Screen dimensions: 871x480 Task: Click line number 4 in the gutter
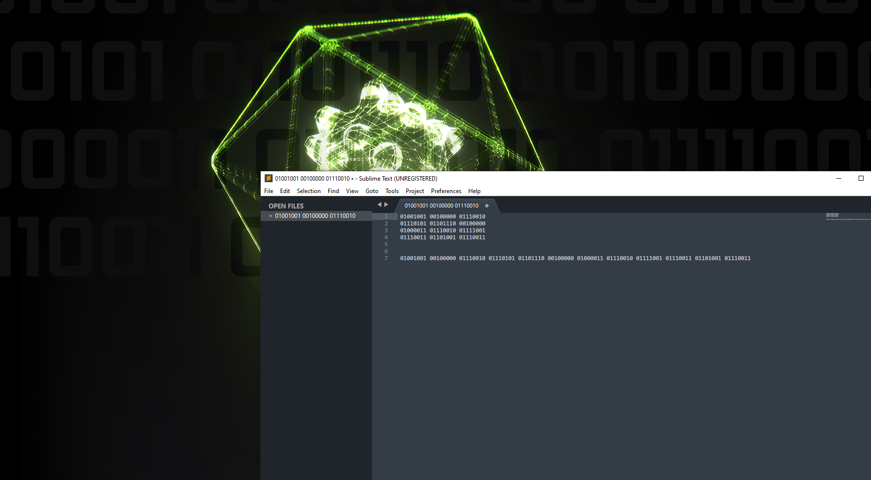point(386,237)
